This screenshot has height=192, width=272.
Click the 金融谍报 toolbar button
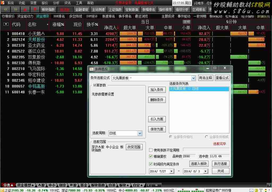(x=82, y=10)
